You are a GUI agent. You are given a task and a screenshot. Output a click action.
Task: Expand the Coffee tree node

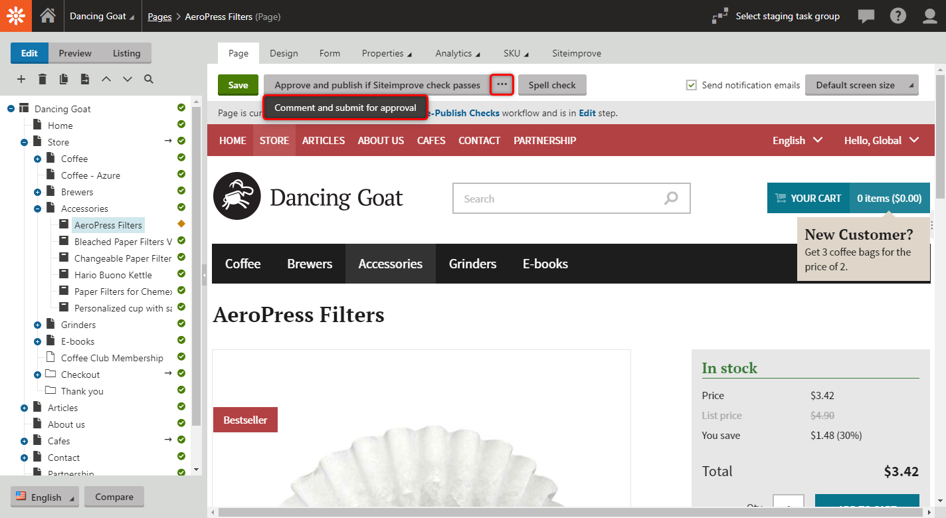(x=37, y=159)
